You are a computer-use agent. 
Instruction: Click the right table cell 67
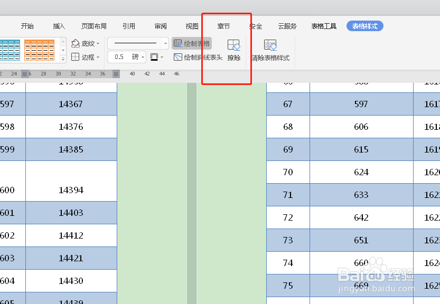click(288, 104)
